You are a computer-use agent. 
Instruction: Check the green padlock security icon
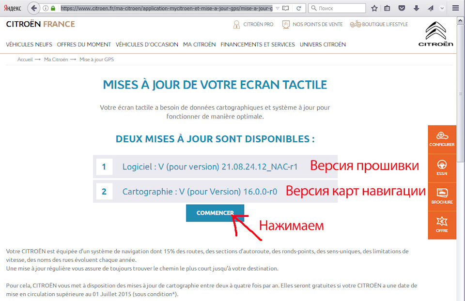(x=53, y=8)
